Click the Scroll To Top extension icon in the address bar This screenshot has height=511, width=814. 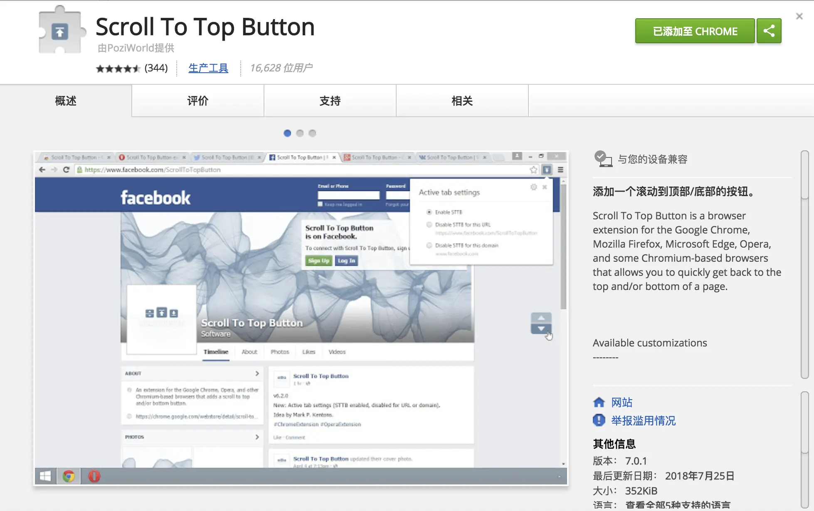[x=547, y=170]
